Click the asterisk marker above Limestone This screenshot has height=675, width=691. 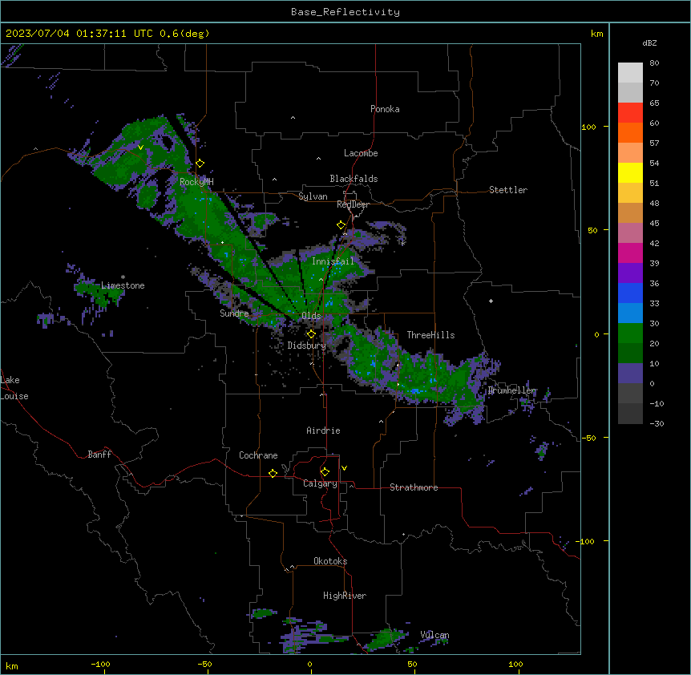123,277
